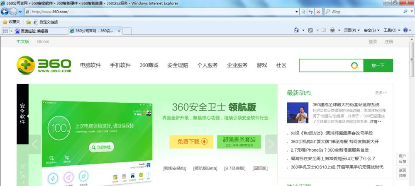Stop loading with the red X icon
Image resolution: width=415 pixels, height=186 pixels.
pyautogui.click(x=318, y=12)
